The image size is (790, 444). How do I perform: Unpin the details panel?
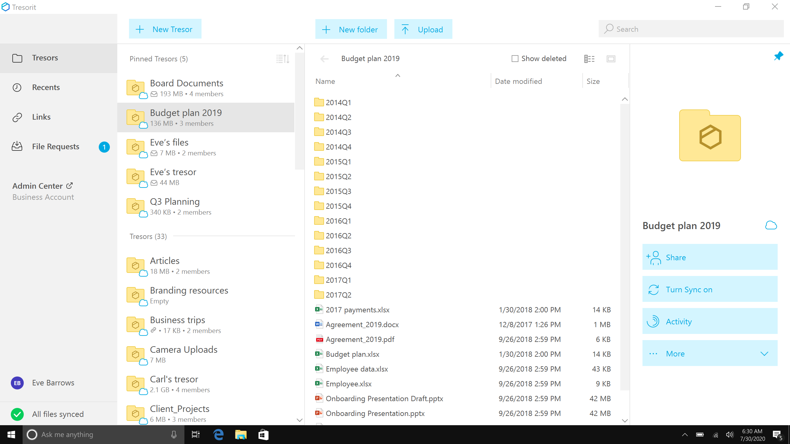point(778,56)
